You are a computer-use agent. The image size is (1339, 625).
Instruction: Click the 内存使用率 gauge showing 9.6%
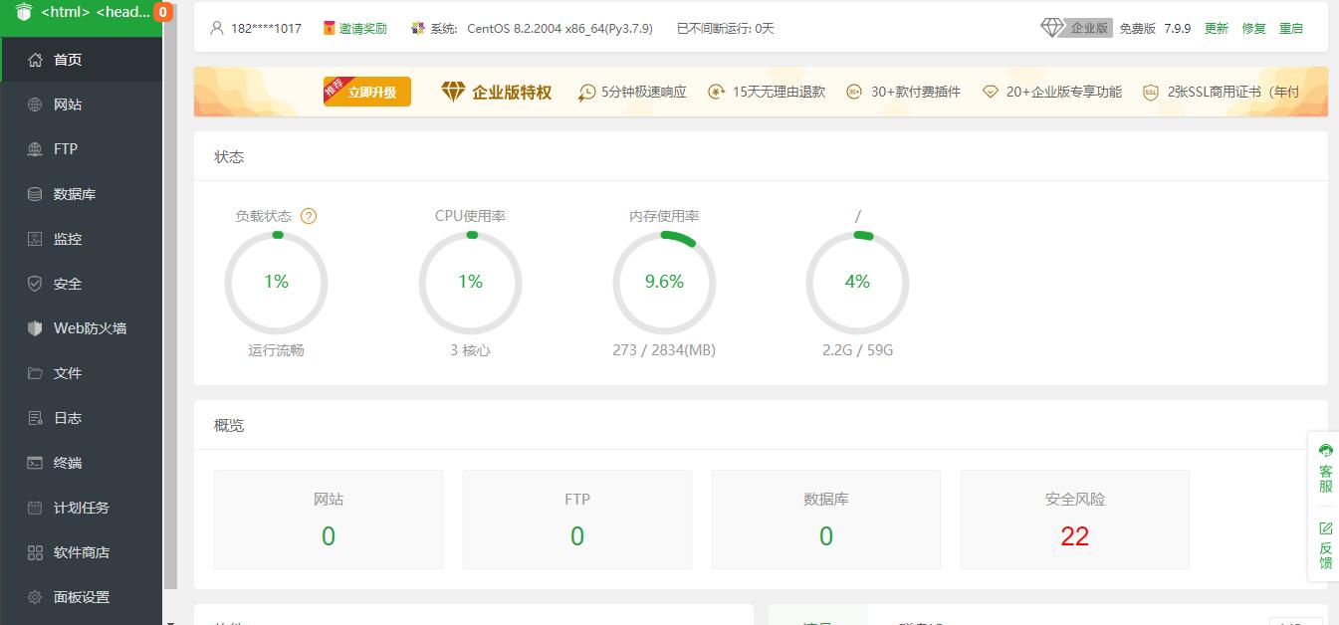coord(664,283)
